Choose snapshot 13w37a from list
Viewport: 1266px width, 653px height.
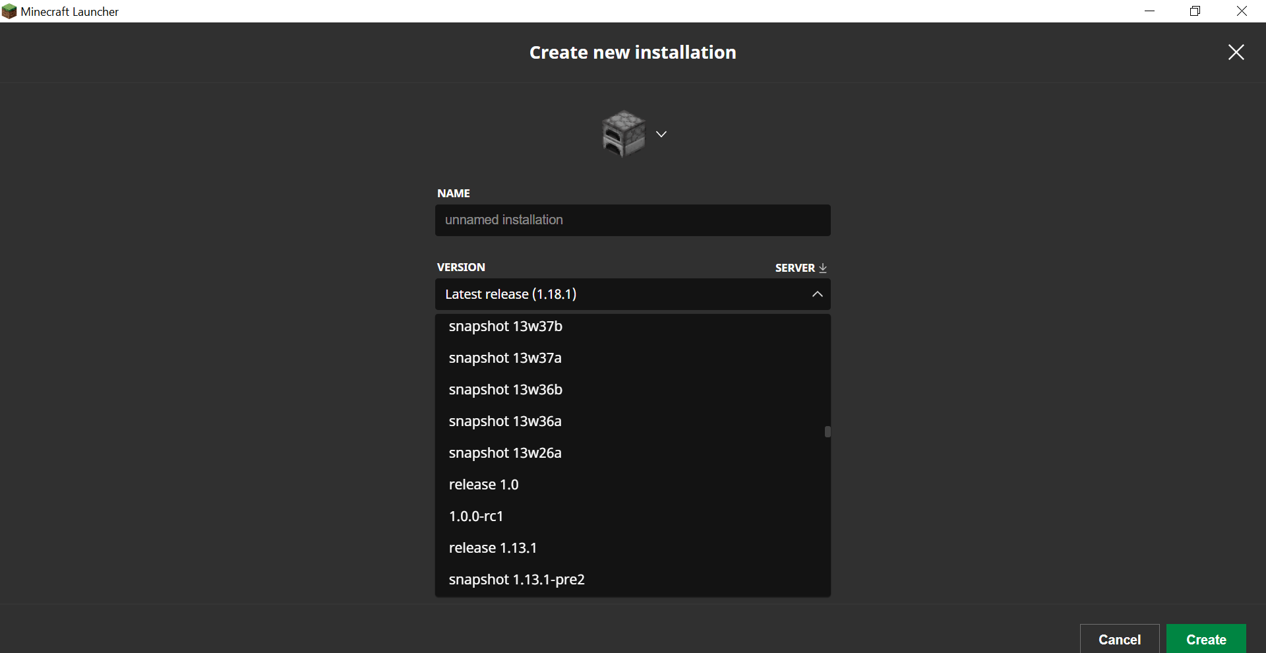coord(505,358)
